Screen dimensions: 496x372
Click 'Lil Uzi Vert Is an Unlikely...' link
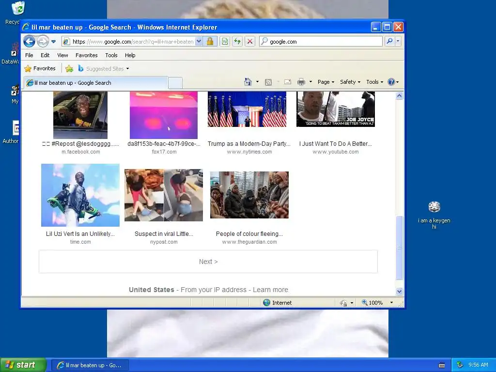tap(80, 234)
